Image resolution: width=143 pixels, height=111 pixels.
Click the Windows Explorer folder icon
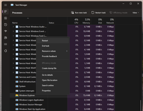click(x=17, y=96)
